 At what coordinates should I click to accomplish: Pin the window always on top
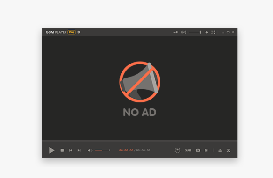tap(207, 32)
